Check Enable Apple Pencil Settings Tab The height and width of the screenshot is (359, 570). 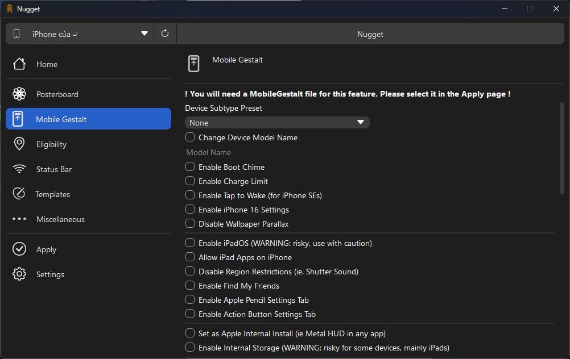click(x=190, y=299)
